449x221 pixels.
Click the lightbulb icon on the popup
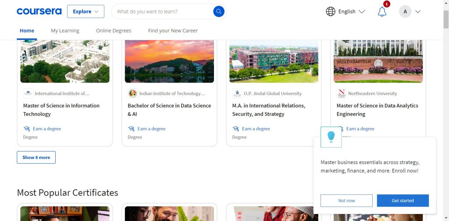click(331, 137)
